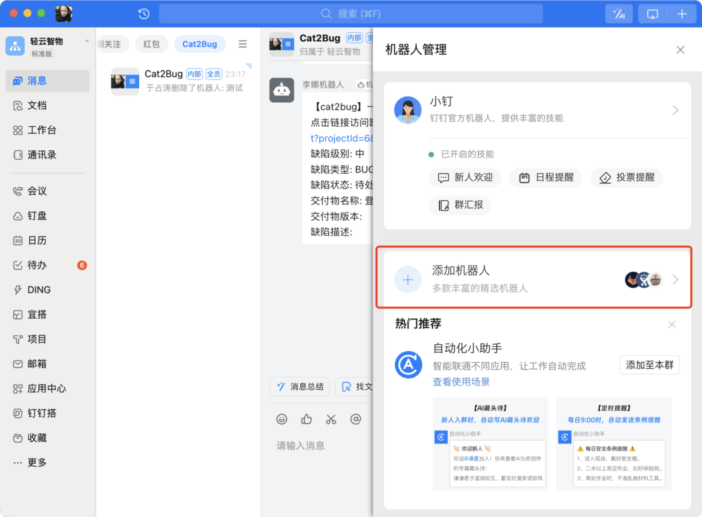Open the 定时提醒 example thumbnail

(x=614, y=444)
